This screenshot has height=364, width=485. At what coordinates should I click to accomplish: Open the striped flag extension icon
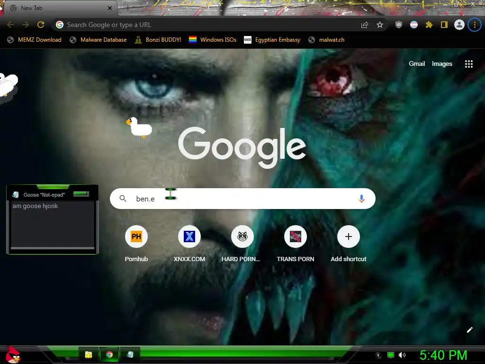414,25
